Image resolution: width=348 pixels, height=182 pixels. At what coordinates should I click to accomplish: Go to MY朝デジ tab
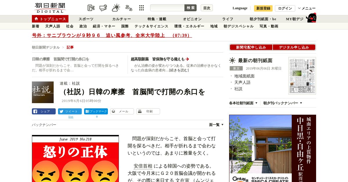(x=295, y=19)
